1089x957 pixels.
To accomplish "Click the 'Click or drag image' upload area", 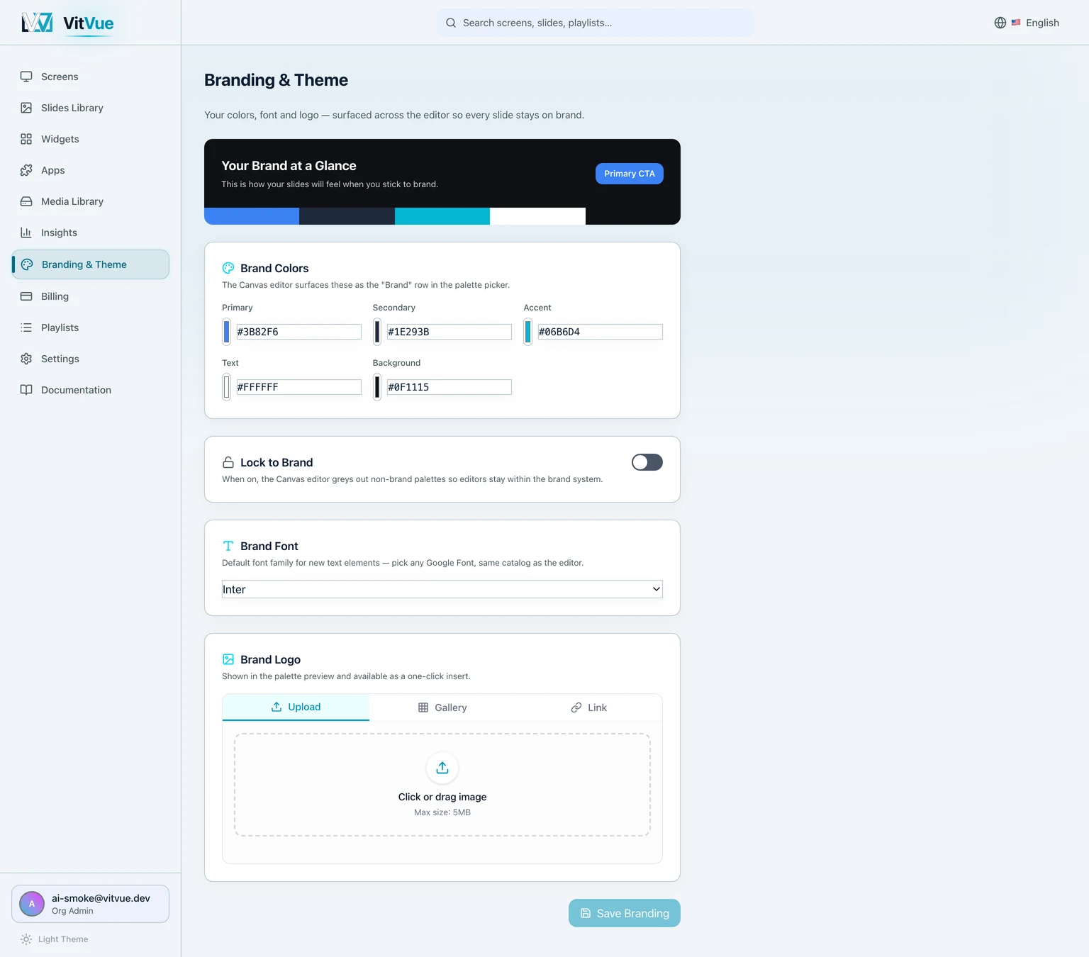I will pyautogui.click(x=442, y=785).
